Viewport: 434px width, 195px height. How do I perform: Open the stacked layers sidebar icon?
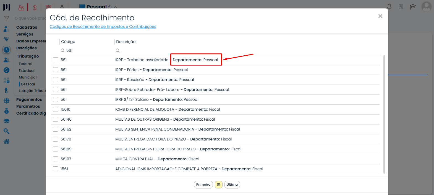[7, 121]
